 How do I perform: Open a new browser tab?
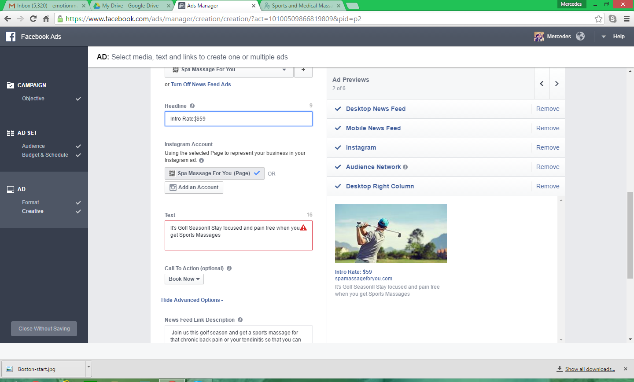[x=353, y=6]
